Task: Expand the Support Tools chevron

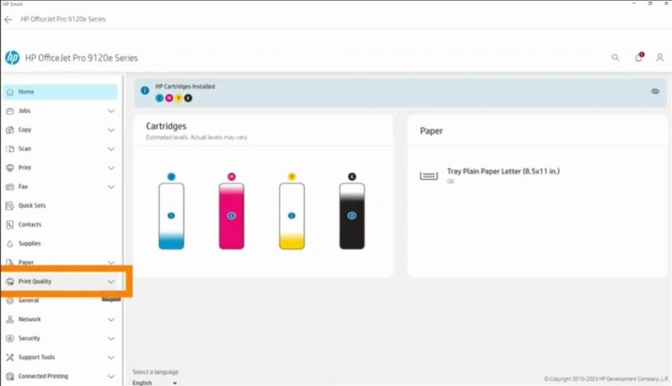Action: point(111,358)
